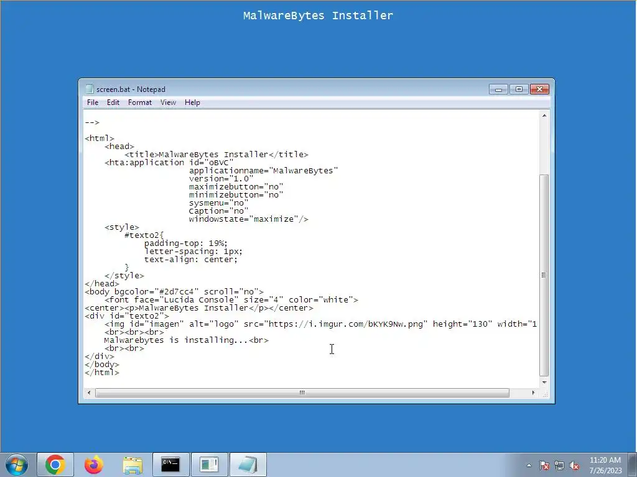Click the 'screen.bat - Notepad' title text
The image size is (637, 477).
[x=131, y=89]
